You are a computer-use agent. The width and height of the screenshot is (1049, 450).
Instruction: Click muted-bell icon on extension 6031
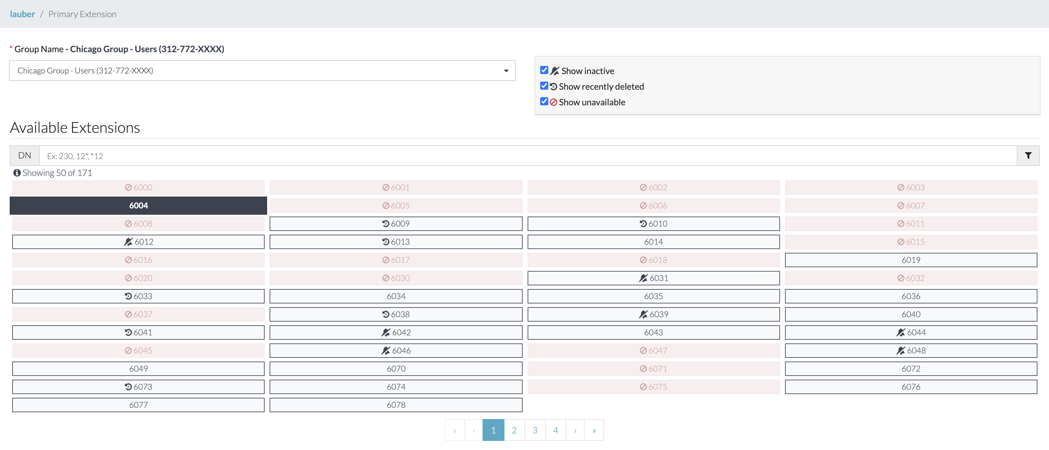[x=643, y=278]
